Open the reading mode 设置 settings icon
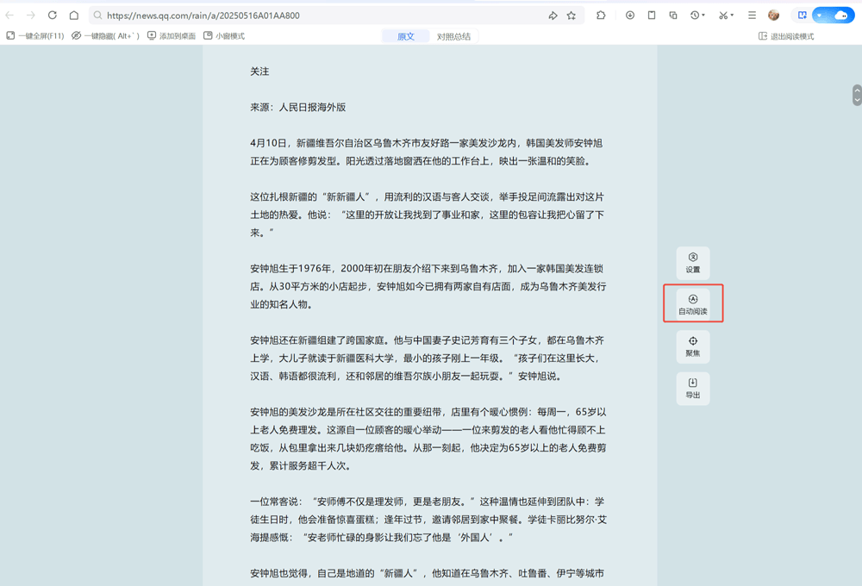The image size is (862, 586). [693, 262]
